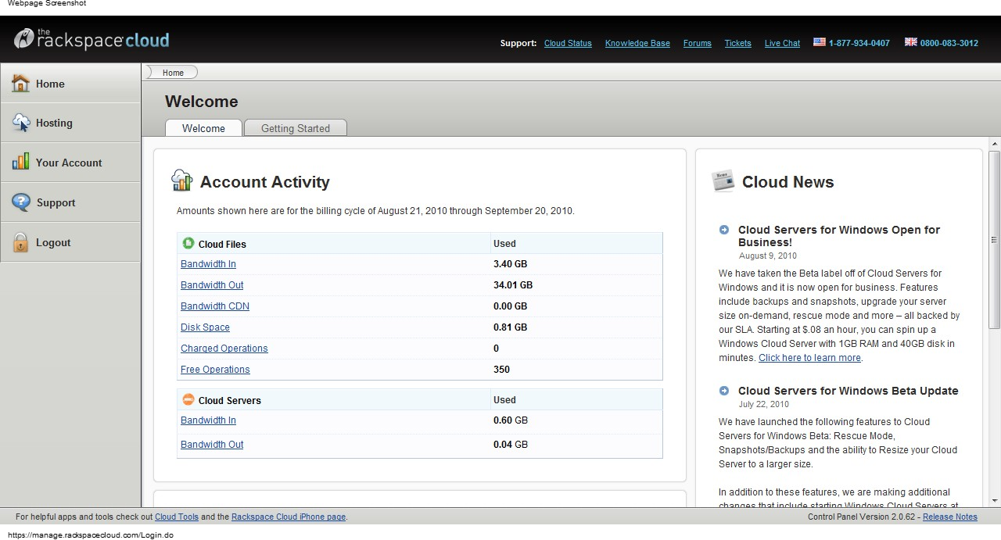Viewport: 1001px width, 540px height.
Task: Open the Tickets link
Action: click(737, 43)
